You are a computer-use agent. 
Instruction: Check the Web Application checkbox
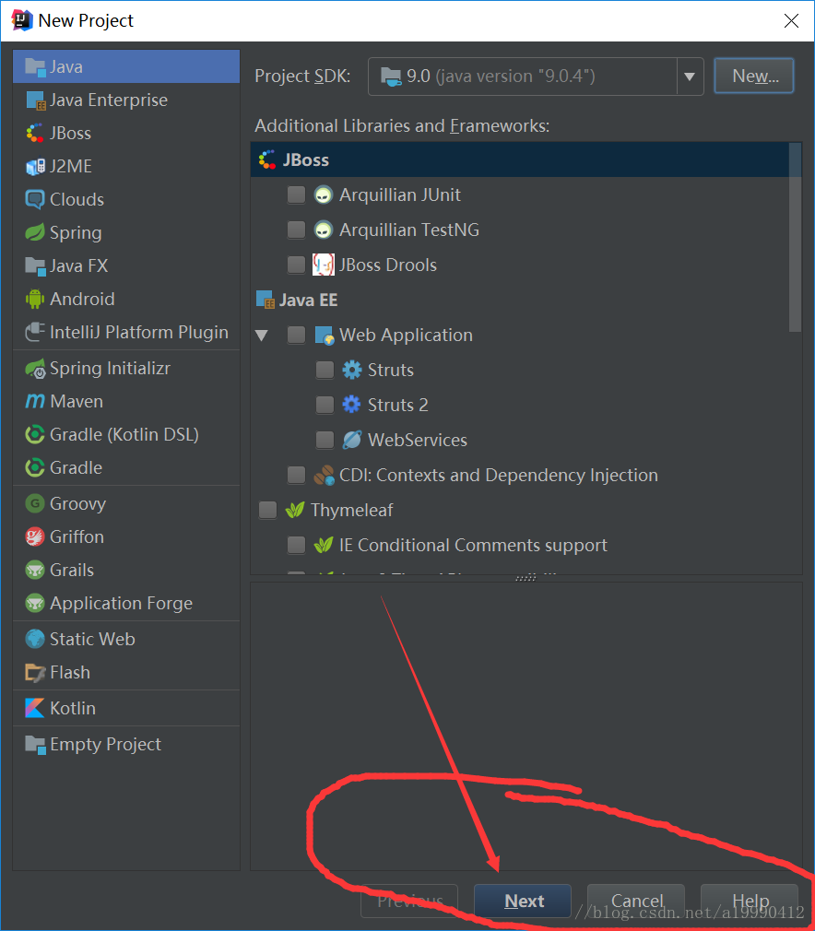point(296,335)
